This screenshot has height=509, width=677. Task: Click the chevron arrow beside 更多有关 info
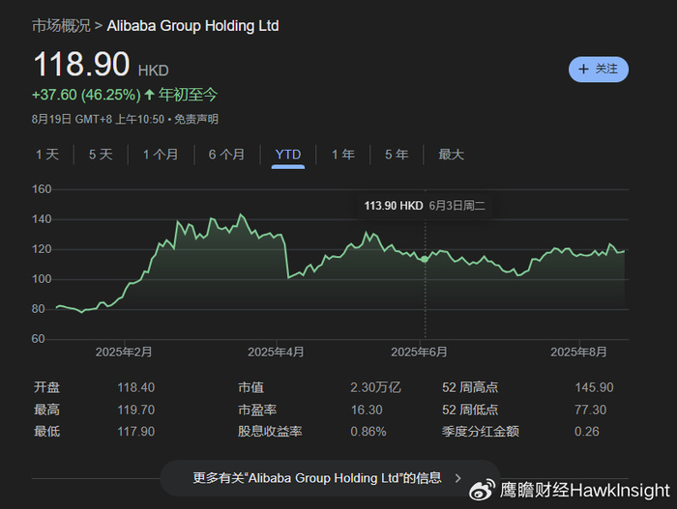(x=458, y=478)
